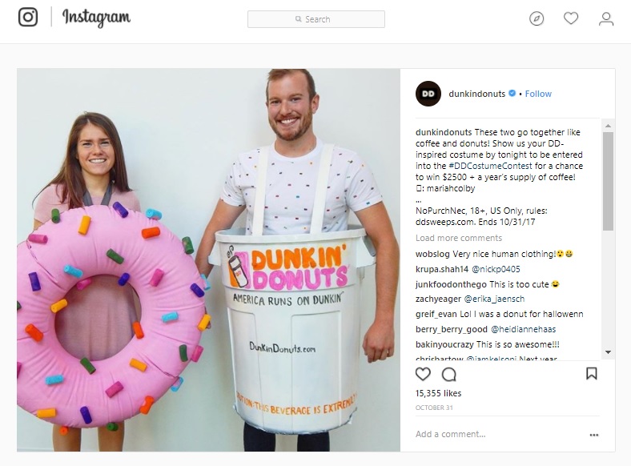The height and width of the screenshot is (466, 631).
Task: Click the comments scrollbar thumb
Action: pos(608,181)
